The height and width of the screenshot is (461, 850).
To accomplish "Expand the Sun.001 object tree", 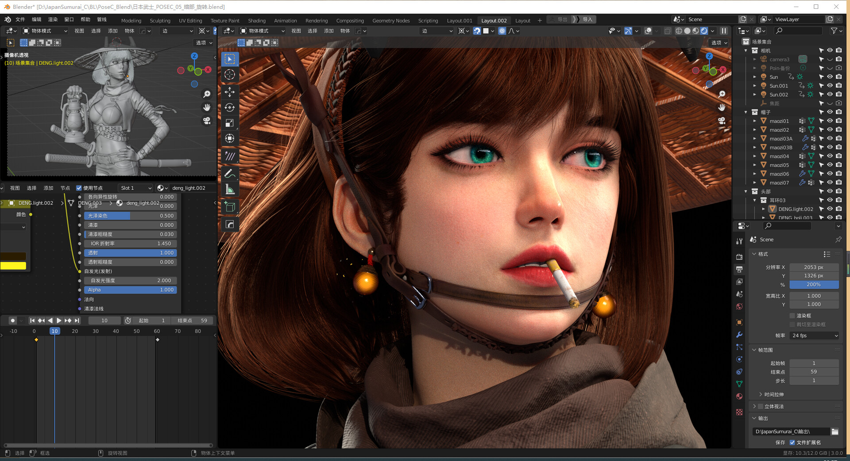I will tap(755, 86).
